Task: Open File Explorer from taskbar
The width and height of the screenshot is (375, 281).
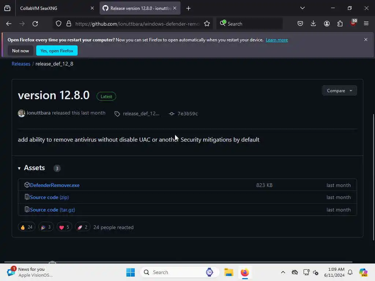Action: click(229, 272)
